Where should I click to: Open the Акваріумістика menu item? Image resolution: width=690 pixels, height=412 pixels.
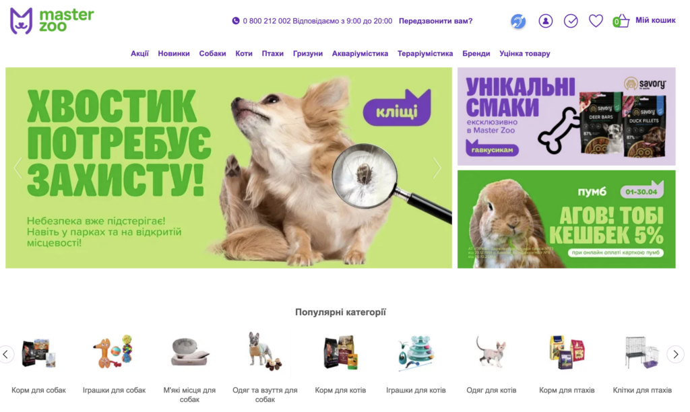(x=360, y=54)
